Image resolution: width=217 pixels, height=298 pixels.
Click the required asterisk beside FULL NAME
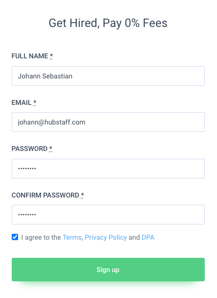51,56
